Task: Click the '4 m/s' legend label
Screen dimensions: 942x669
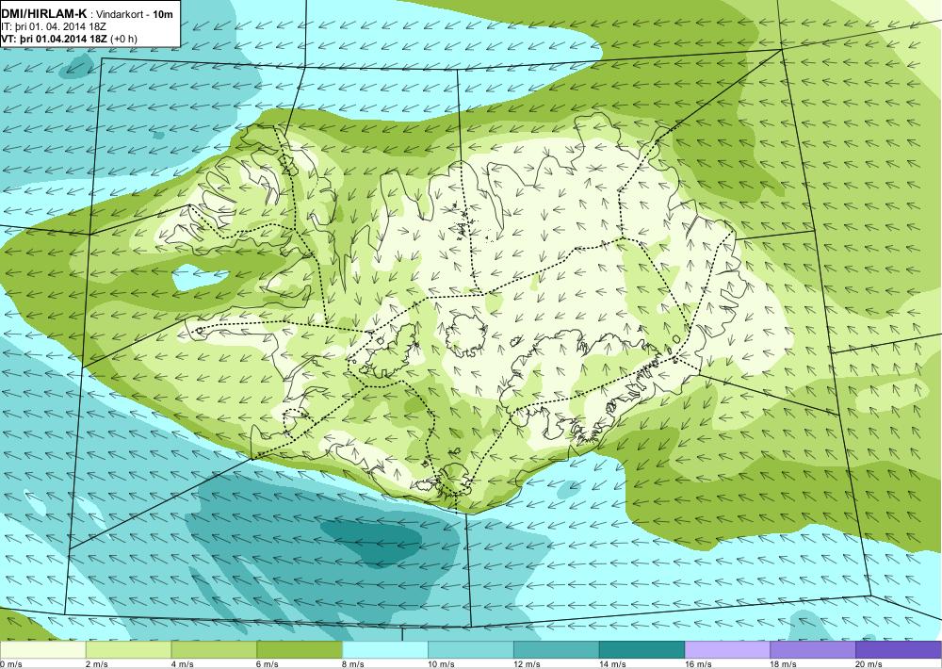Action: (x=182, y=664)
